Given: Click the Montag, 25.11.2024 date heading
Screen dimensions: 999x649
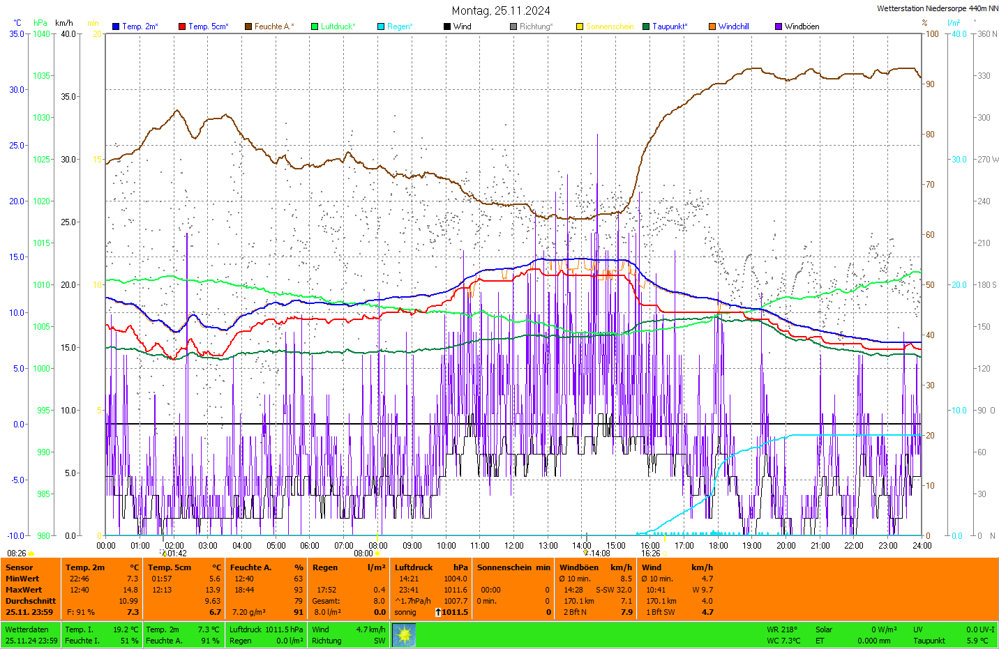Looking at the screenshot, I should point(501,10).
